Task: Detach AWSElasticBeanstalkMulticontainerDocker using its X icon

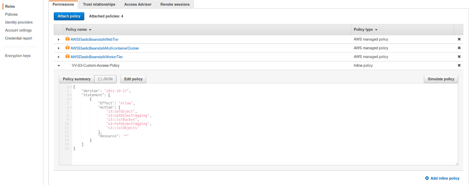Action: coord(459,48)
